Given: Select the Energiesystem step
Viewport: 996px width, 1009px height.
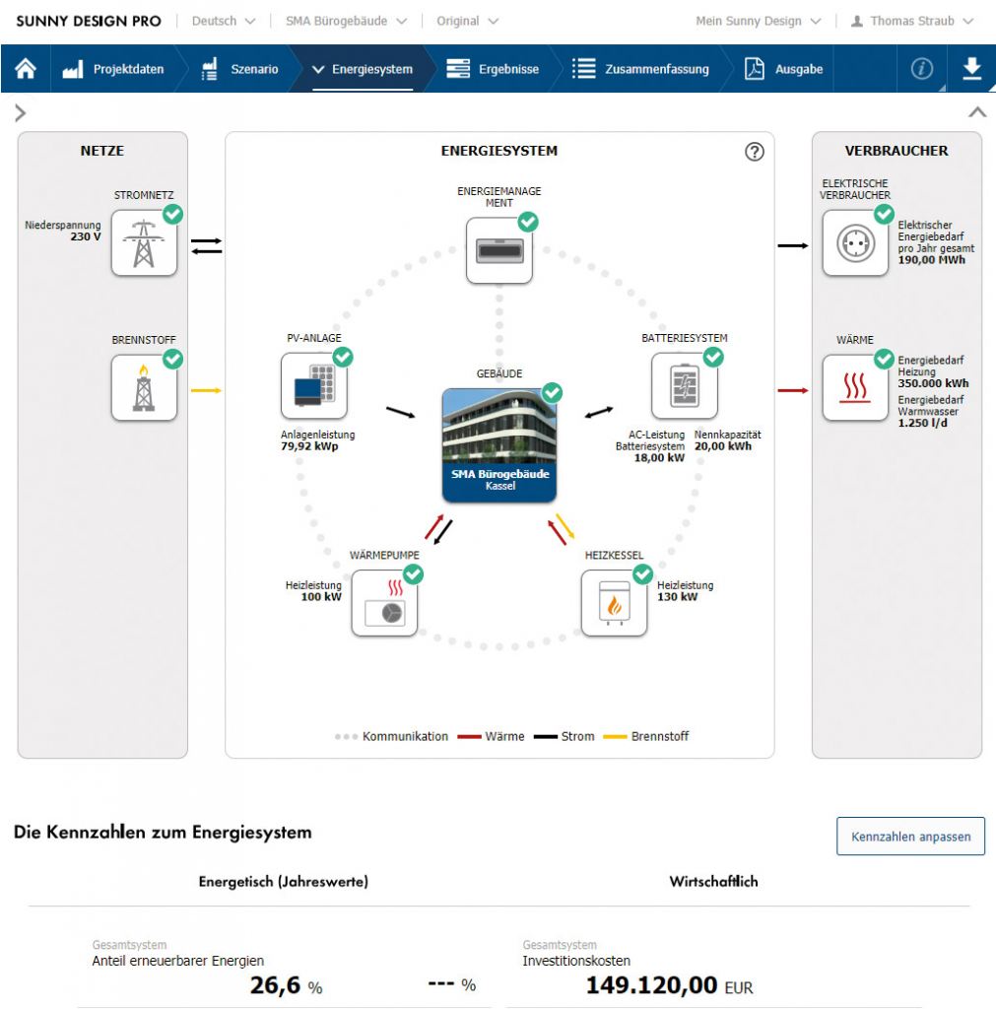Looking at the screenshot, I should (371, 69).
